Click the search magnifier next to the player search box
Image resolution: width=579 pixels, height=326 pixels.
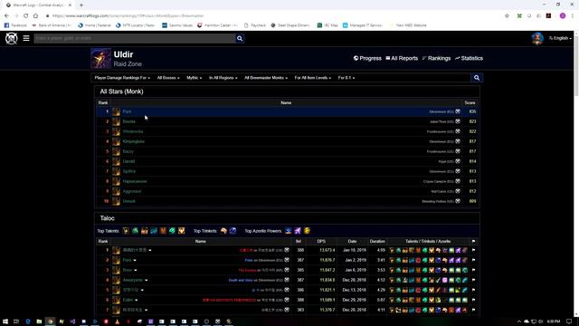[x=240, y=38]
